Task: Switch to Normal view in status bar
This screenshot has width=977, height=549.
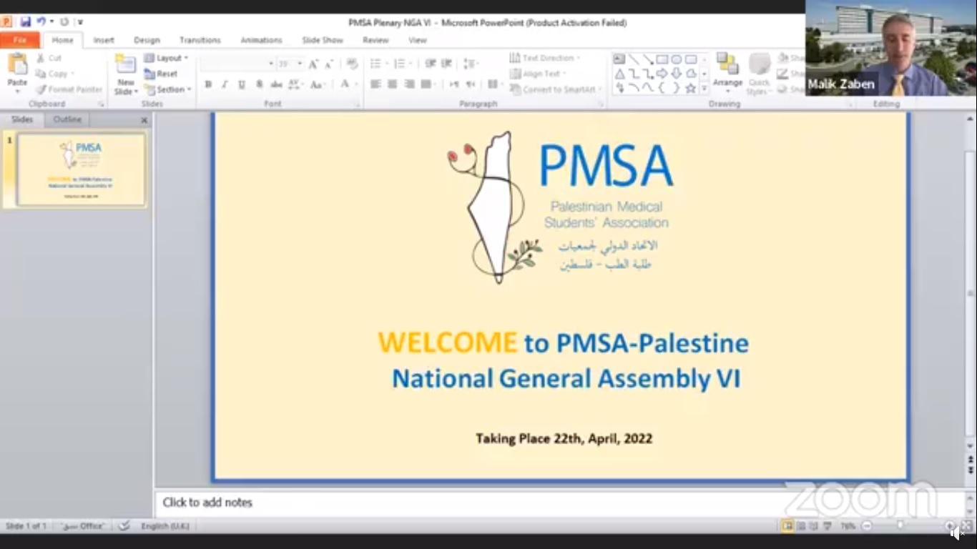Action: (x=787, y=526)
